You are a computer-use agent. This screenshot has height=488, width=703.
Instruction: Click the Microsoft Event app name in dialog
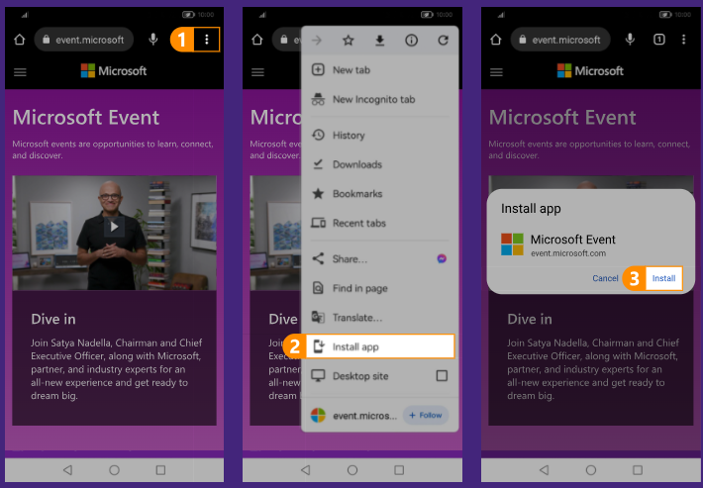(573, 240)
